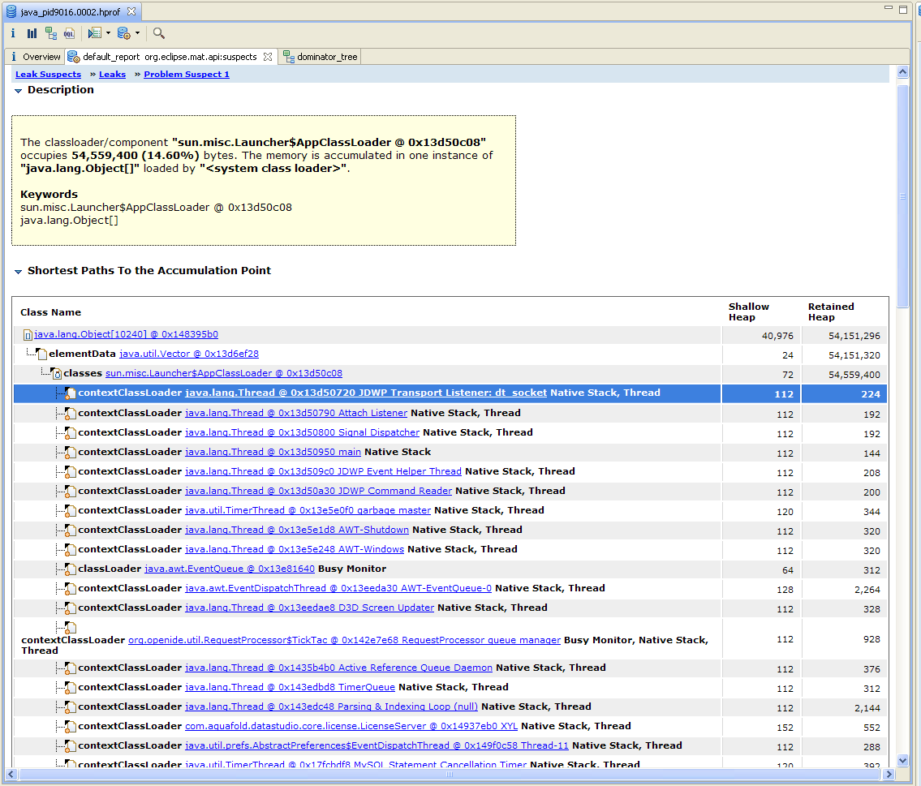This screenshot has width=921, height=786.
Task: Click thread icon in LicenseServer XYL row
Action: pos(71,727)
